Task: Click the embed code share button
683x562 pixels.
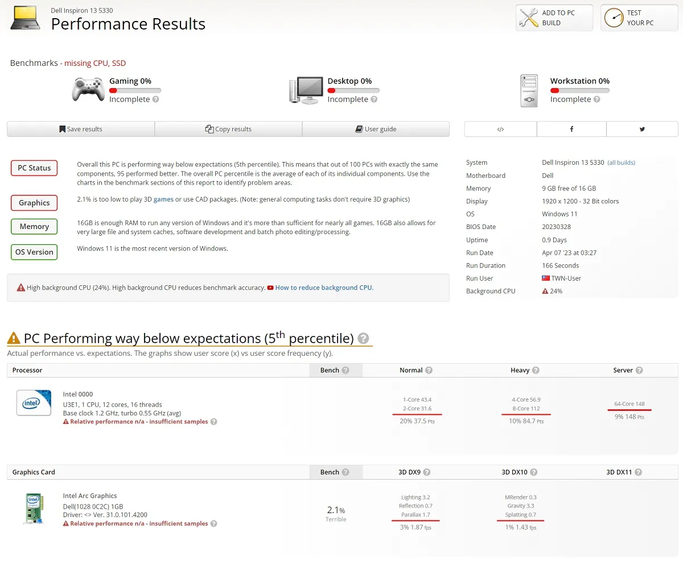Action: pos(500,129)
